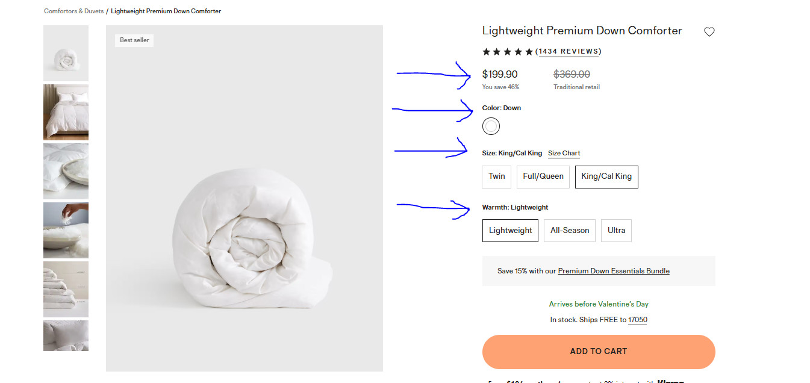The width and height of the screenshot is (810, 383).
Task: Open the Premium Down Essentials Bundle link
Action: coord(614,270)
